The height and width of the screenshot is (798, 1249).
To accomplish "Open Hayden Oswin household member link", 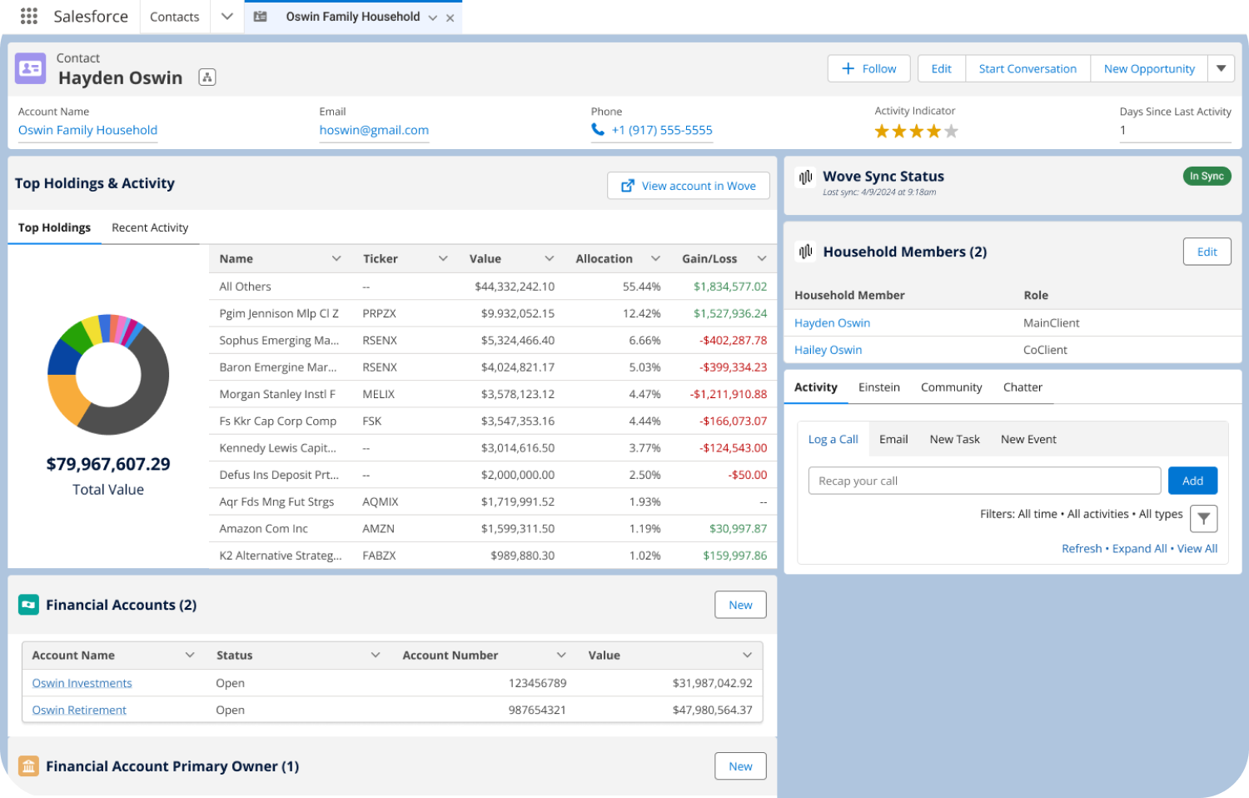I will (832, 323).
